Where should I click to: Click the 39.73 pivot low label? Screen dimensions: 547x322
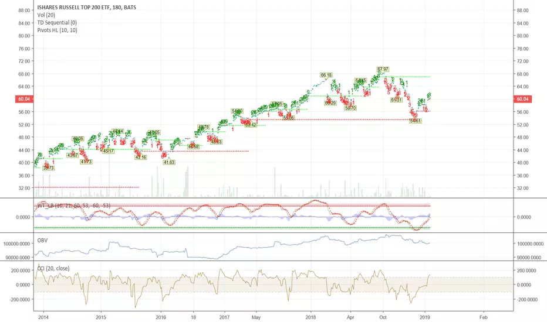point(49,168)
